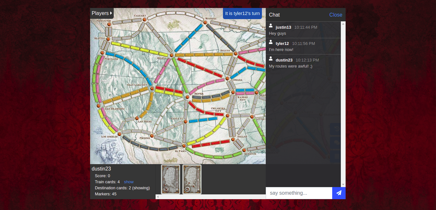Click the card tray left scroll arrow
The height and width of the screenshot is (210, 436).
(x=158, y=197)
